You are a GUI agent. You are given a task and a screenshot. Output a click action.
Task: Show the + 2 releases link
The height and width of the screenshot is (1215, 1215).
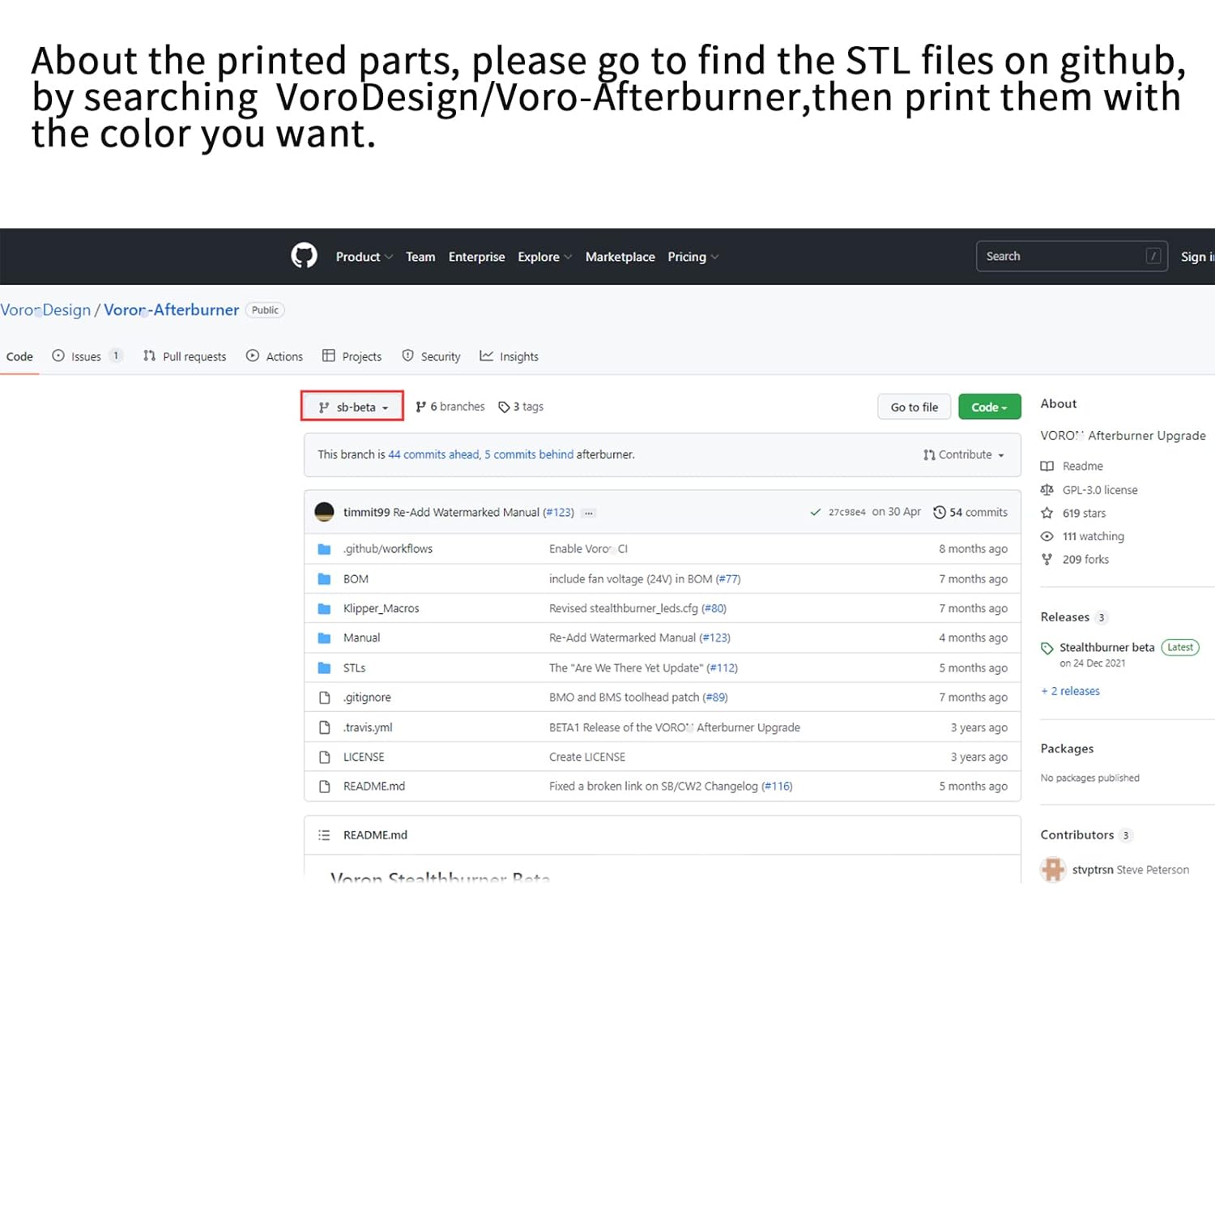[x=1070, y=692]
